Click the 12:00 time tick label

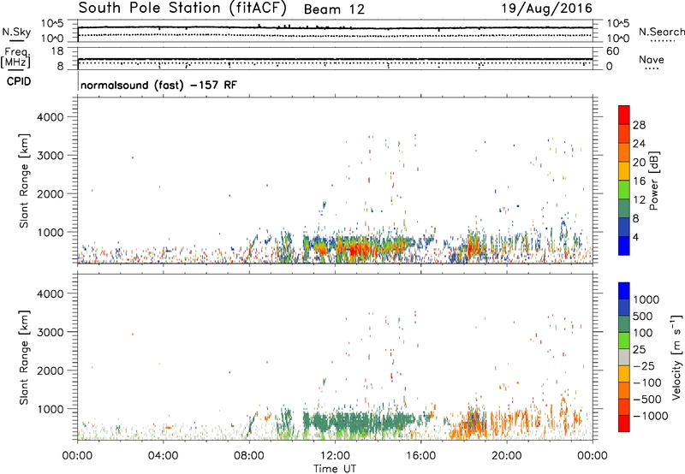coord(335,456)
